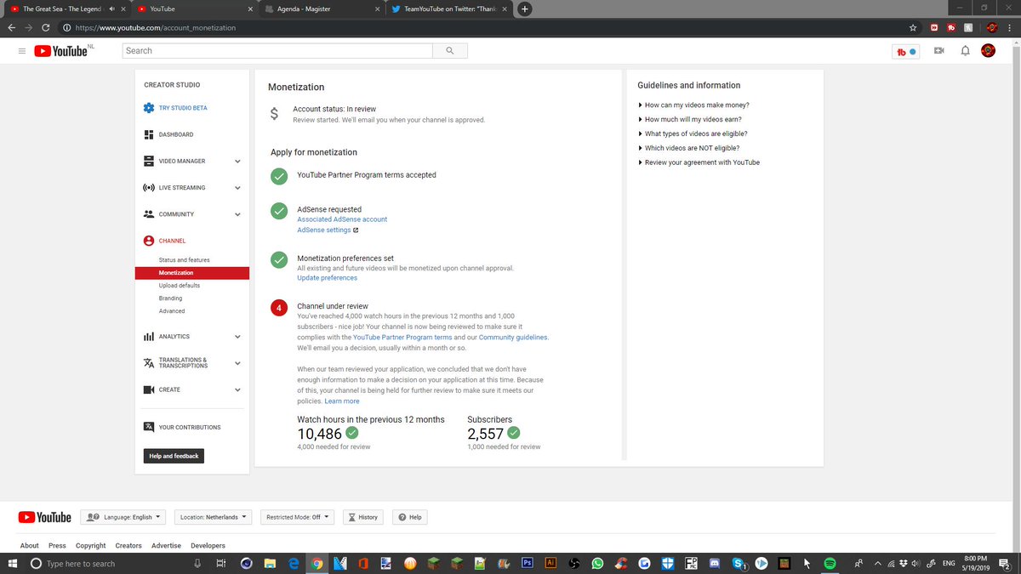Click the footer History button
This screenshot has height=574, width=1021.
pos(362,517)
